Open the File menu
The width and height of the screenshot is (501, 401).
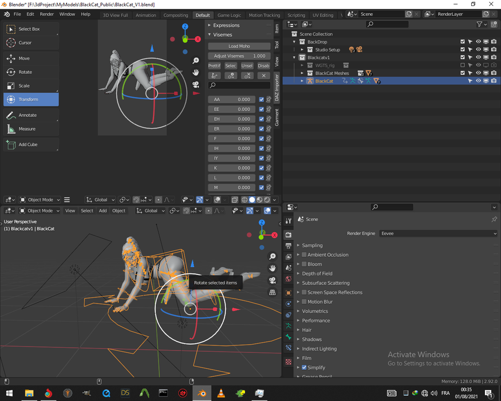pyautogui.click(x=17, y=14)
